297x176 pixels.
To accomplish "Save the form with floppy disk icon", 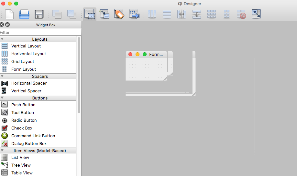I will 39,14.
